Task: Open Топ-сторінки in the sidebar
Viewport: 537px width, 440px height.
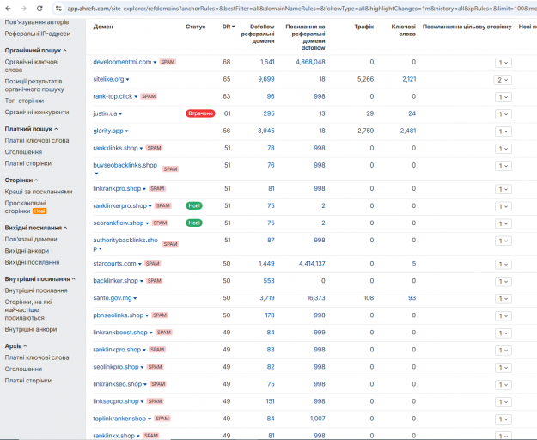Action: click(24, 101)
